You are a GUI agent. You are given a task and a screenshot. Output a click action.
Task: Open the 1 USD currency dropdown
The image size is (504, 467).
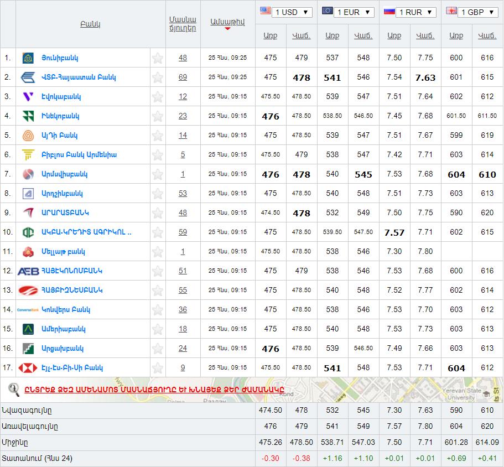click(292, 12)
